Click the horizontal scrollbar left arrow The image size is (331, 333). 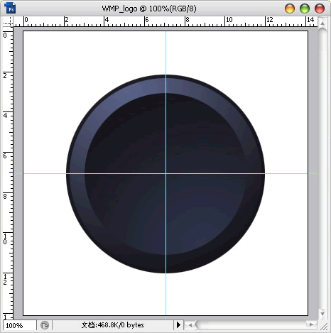(190, 325)
